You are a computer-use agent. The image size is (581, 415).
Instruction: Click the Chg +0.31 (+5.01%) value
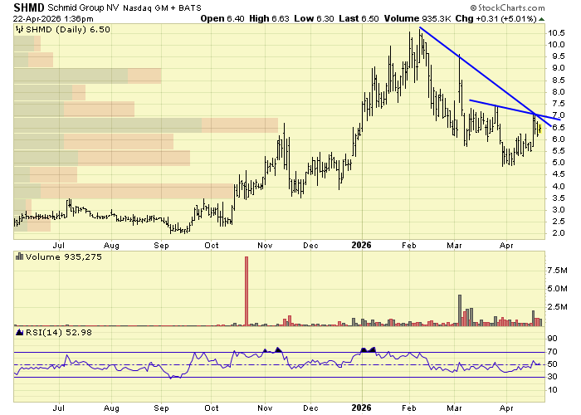coord(496,18)
